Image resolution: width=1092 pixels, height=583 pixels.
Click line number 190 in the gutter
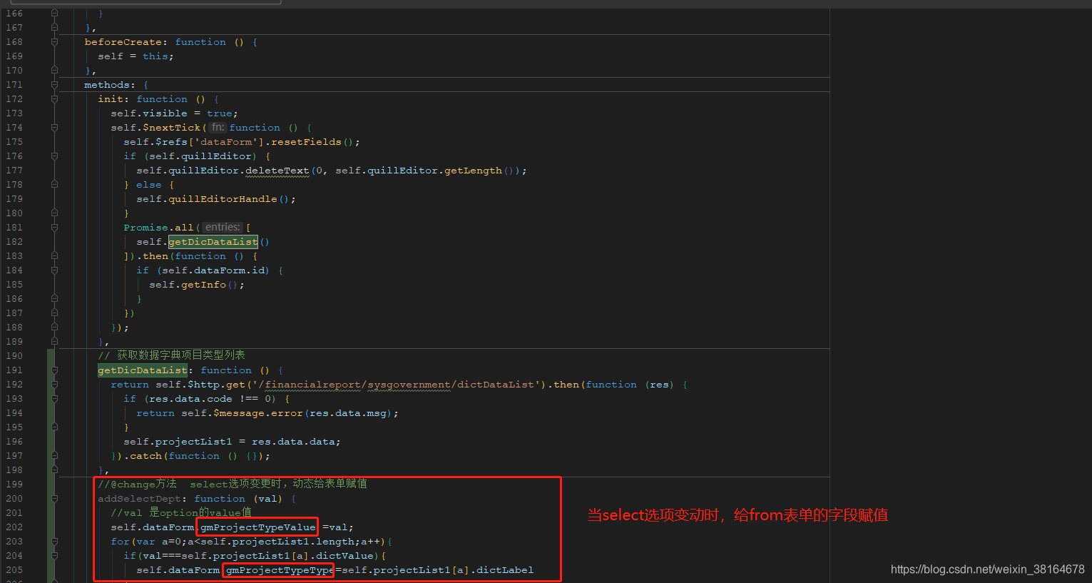click(x=14, y=356)
